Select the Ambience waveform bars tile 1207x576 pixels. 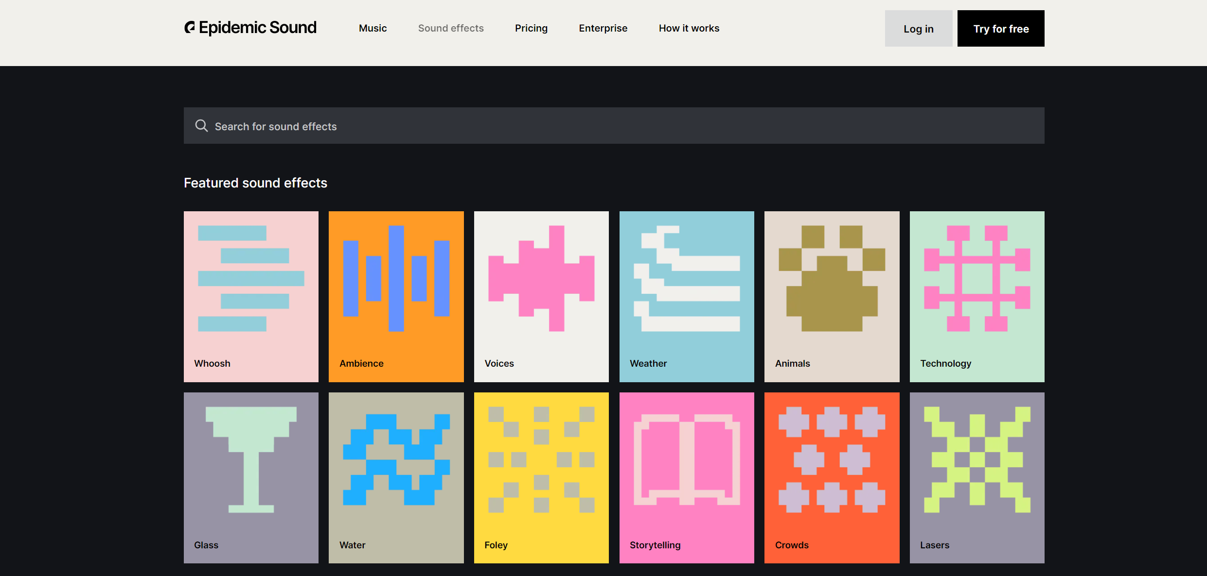(396, 296)
